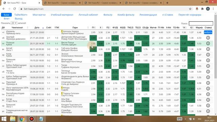
Task: Open Chrome menu with three dots
Action: click(x=213, y=9)
